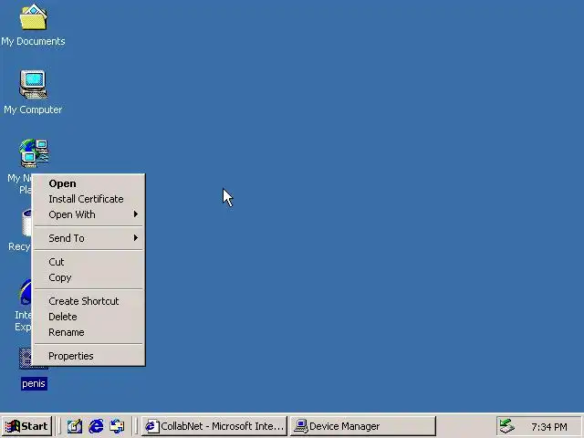Expand the Open With submenu

(x=89, y=214)
